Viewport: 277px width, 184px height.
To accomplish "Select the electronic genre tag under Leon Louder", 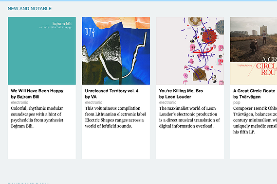I will (x=167, y=102).
